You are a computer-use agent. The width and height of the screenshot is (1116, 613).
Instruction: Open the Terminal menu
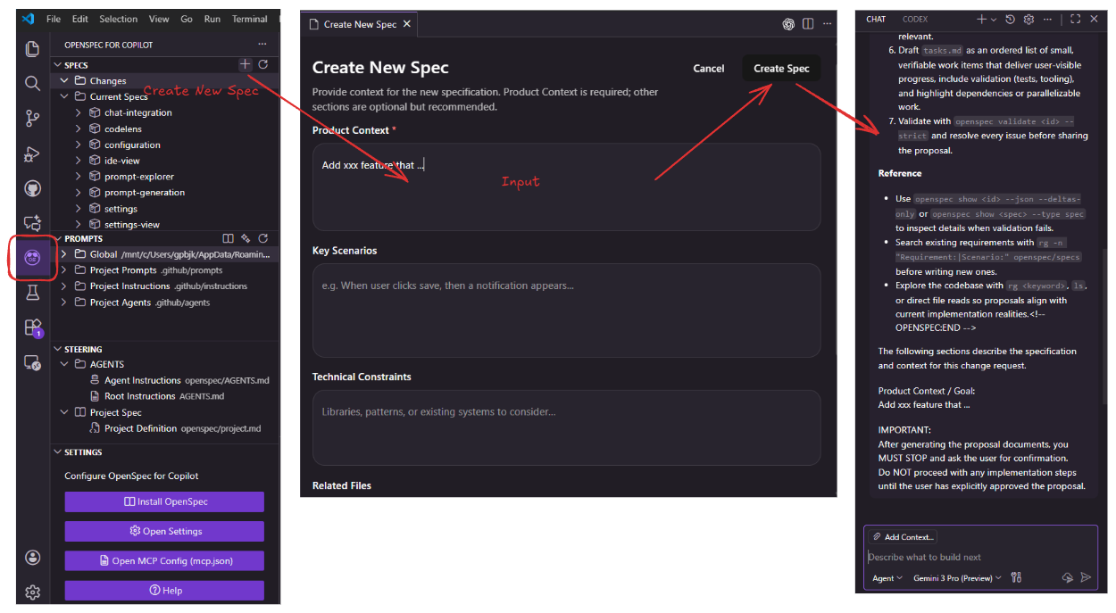249,19
